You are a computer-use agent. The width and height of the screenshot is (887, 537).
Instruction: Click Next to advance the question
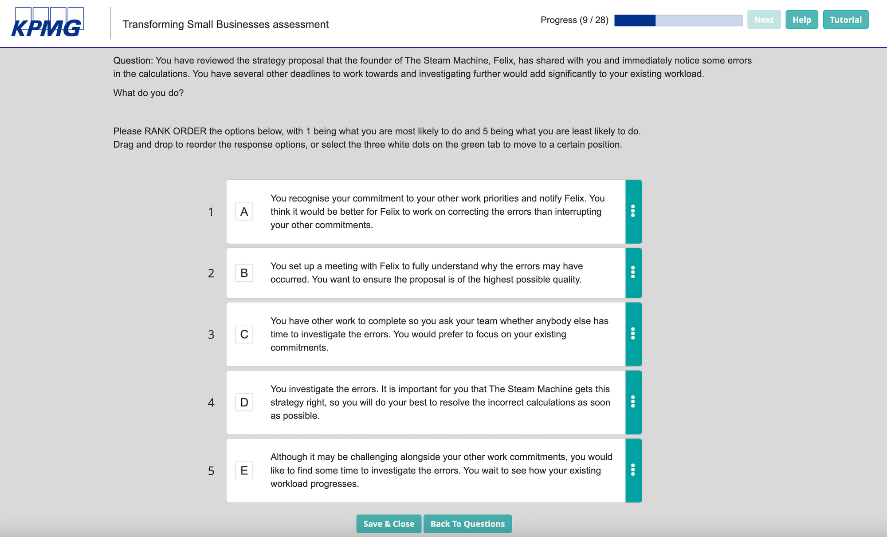point(763,20)
